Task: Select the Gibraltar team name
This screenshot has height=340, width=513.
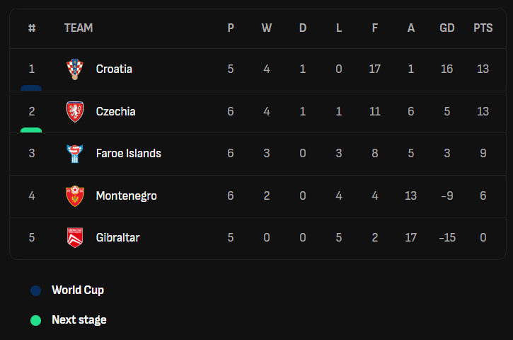Action: pos(117,237)
